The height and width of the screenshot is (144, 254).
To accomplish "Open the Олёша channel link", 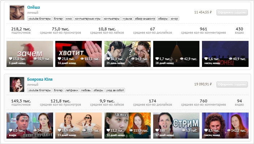I will pos(34,7).
